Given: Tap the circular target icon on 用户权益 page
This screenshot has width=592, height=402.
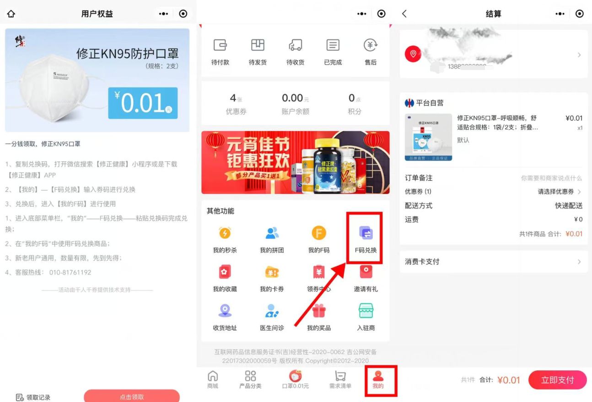Looking at the screenshot, I should click(183, 14).
